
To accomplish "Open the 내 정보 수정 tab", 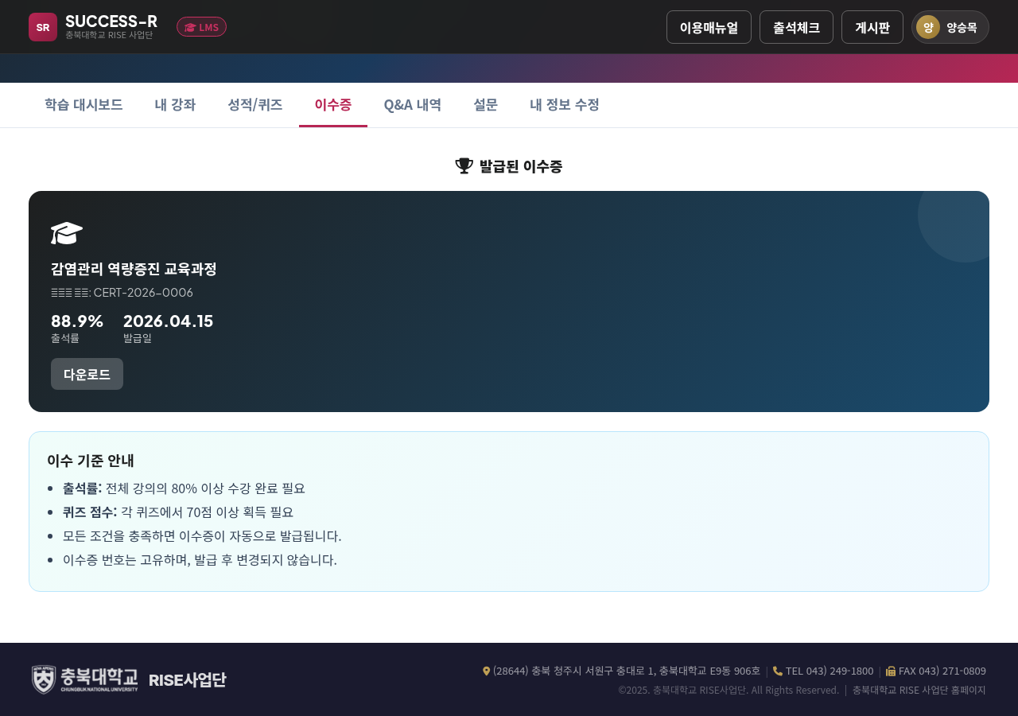I will click(565, 104).
